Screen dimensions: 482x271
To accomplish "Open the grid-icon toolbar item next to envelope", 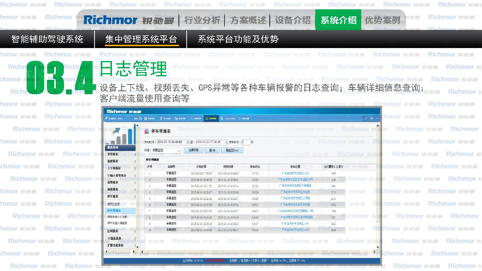I will [x=150, y=118].
